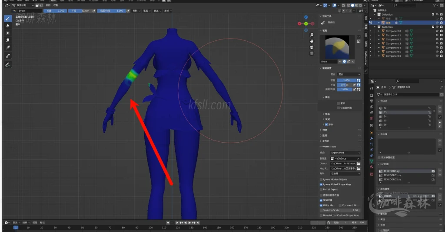Select the Average weight paint tool
The height and width of the screenshot is (232, 445).
point(8,33)
